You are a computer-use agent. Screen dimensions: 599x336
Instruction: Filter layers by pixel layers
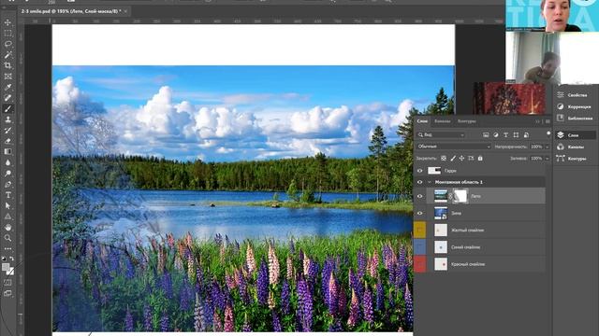(x=486, y=134)
